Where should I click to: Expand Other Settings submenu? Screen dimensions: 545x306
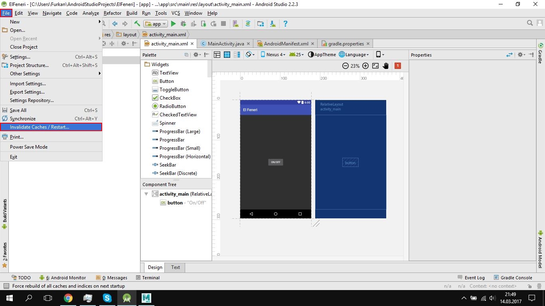pos(51,74)
